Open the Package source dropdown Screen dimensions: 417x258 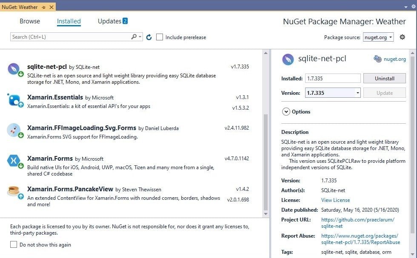(378, 37)
